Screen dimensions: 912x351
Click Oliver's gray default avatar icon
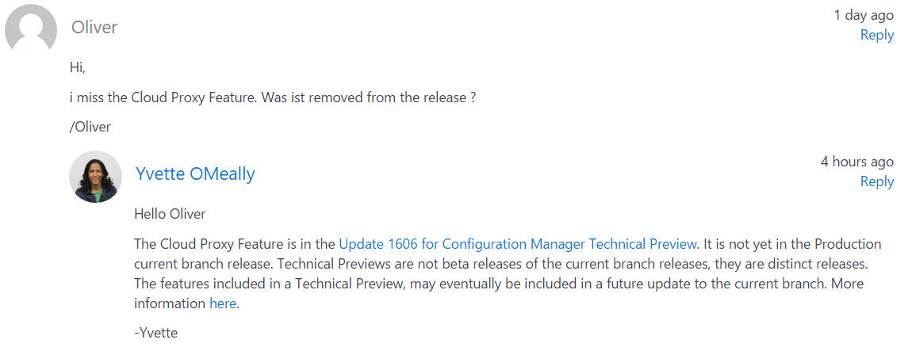point(31,29)
